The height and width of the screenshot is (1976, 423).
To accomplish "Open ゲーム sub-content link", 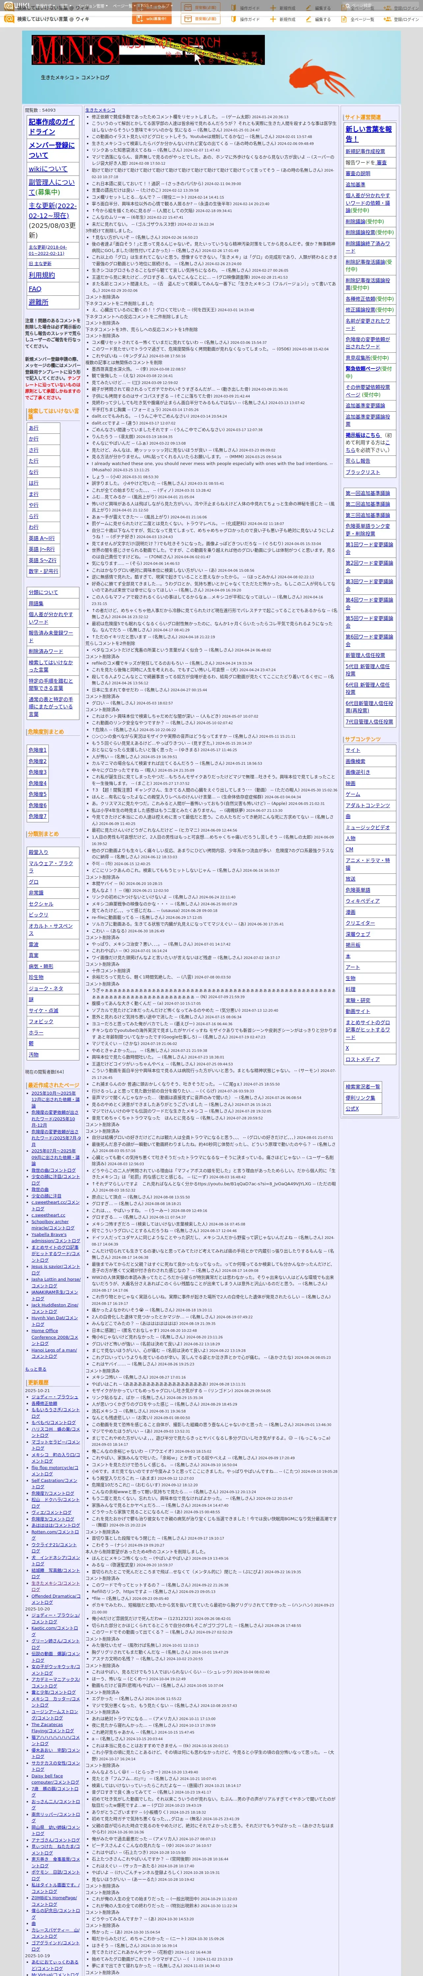I will [x=352, y=794].
